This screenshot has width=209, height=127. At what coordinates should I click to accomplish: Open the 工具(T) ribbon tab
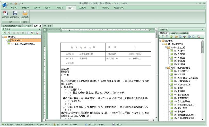(83, 8)
